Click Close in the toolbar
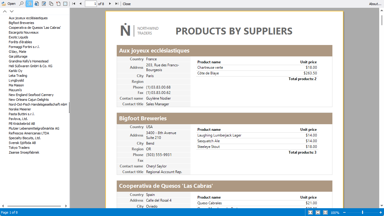This screenshot has width=384, height=216. pyautogui.click(x=127, y=4)
